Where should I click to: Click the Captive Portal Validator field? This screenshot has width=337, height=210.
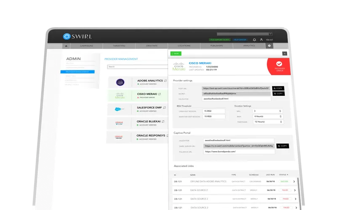pos(238,140)
